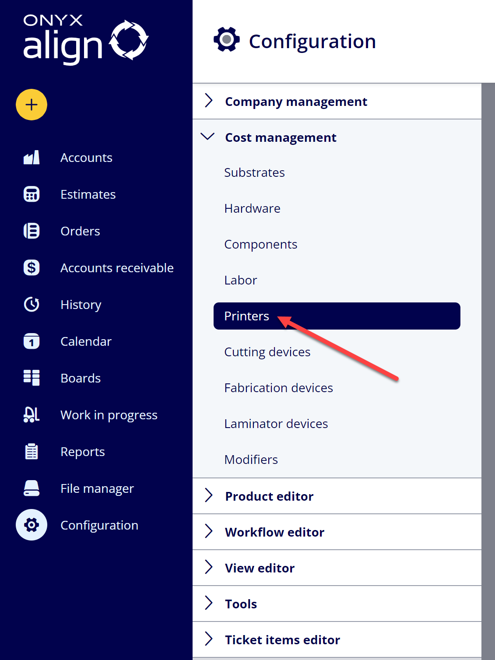This screenshot has height=660, width=495.
Task: Click the Orders sidebar icon
Action: (32, 231)
